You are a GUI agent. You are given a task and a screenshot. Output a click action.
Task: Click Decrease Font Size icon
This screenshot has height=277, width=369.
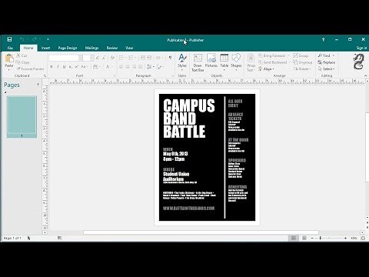click(x=104, y=58)
